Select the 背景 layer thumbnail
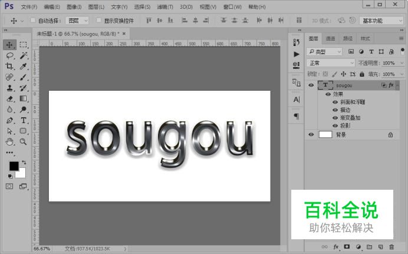 pyautogui.click(x=325, y=134)
